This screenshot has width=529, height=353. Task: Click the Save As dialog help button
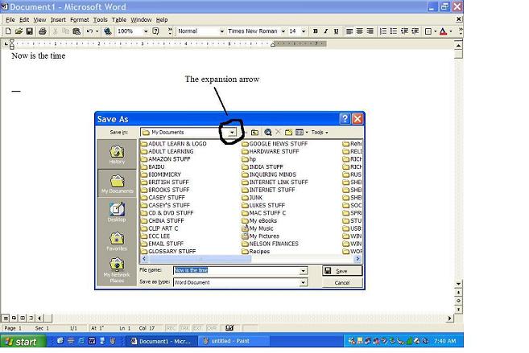(345, 118)
